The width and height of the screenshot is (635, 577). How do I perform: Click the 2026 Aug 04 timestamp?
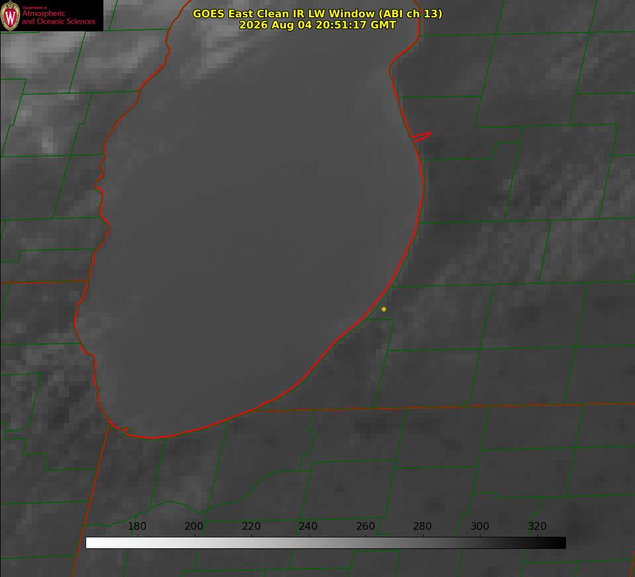point(317,25)
